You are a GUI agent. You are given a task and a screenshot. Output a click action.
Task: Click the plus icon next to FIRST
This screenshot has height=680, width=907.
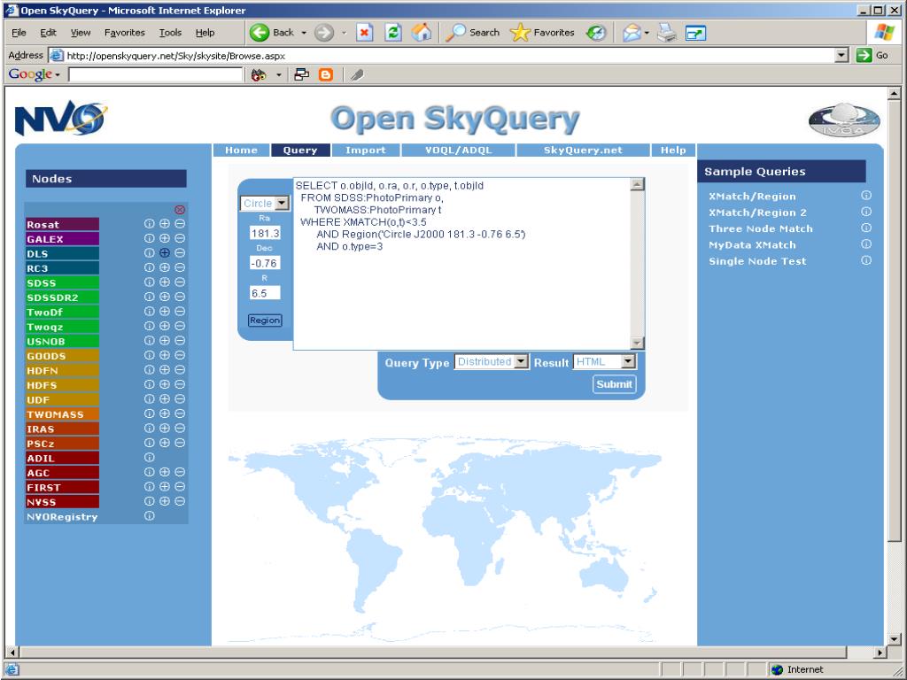(165, 486)
